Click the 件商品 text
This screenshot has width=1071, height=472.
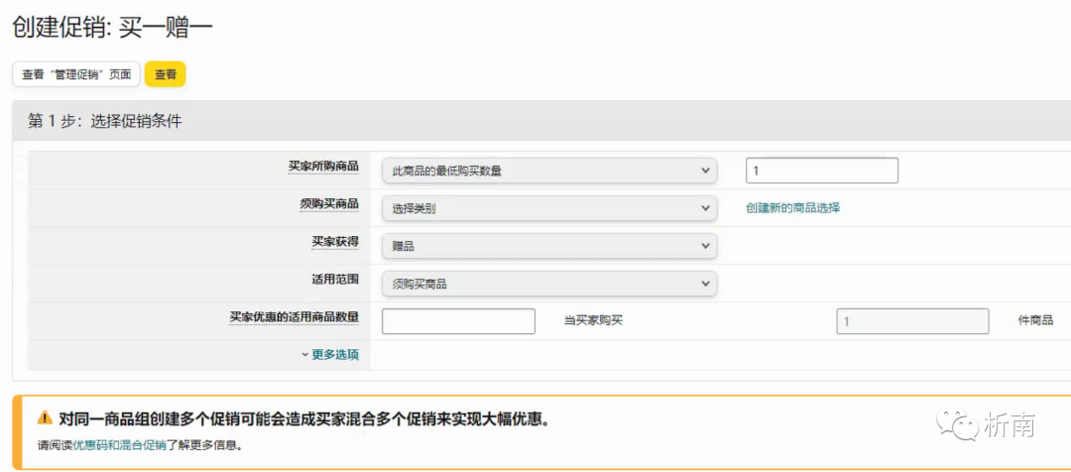pos(1035,320)
